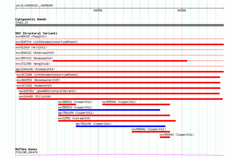
Task: Click the 34655k ruler position label
Action: [98, 10]
